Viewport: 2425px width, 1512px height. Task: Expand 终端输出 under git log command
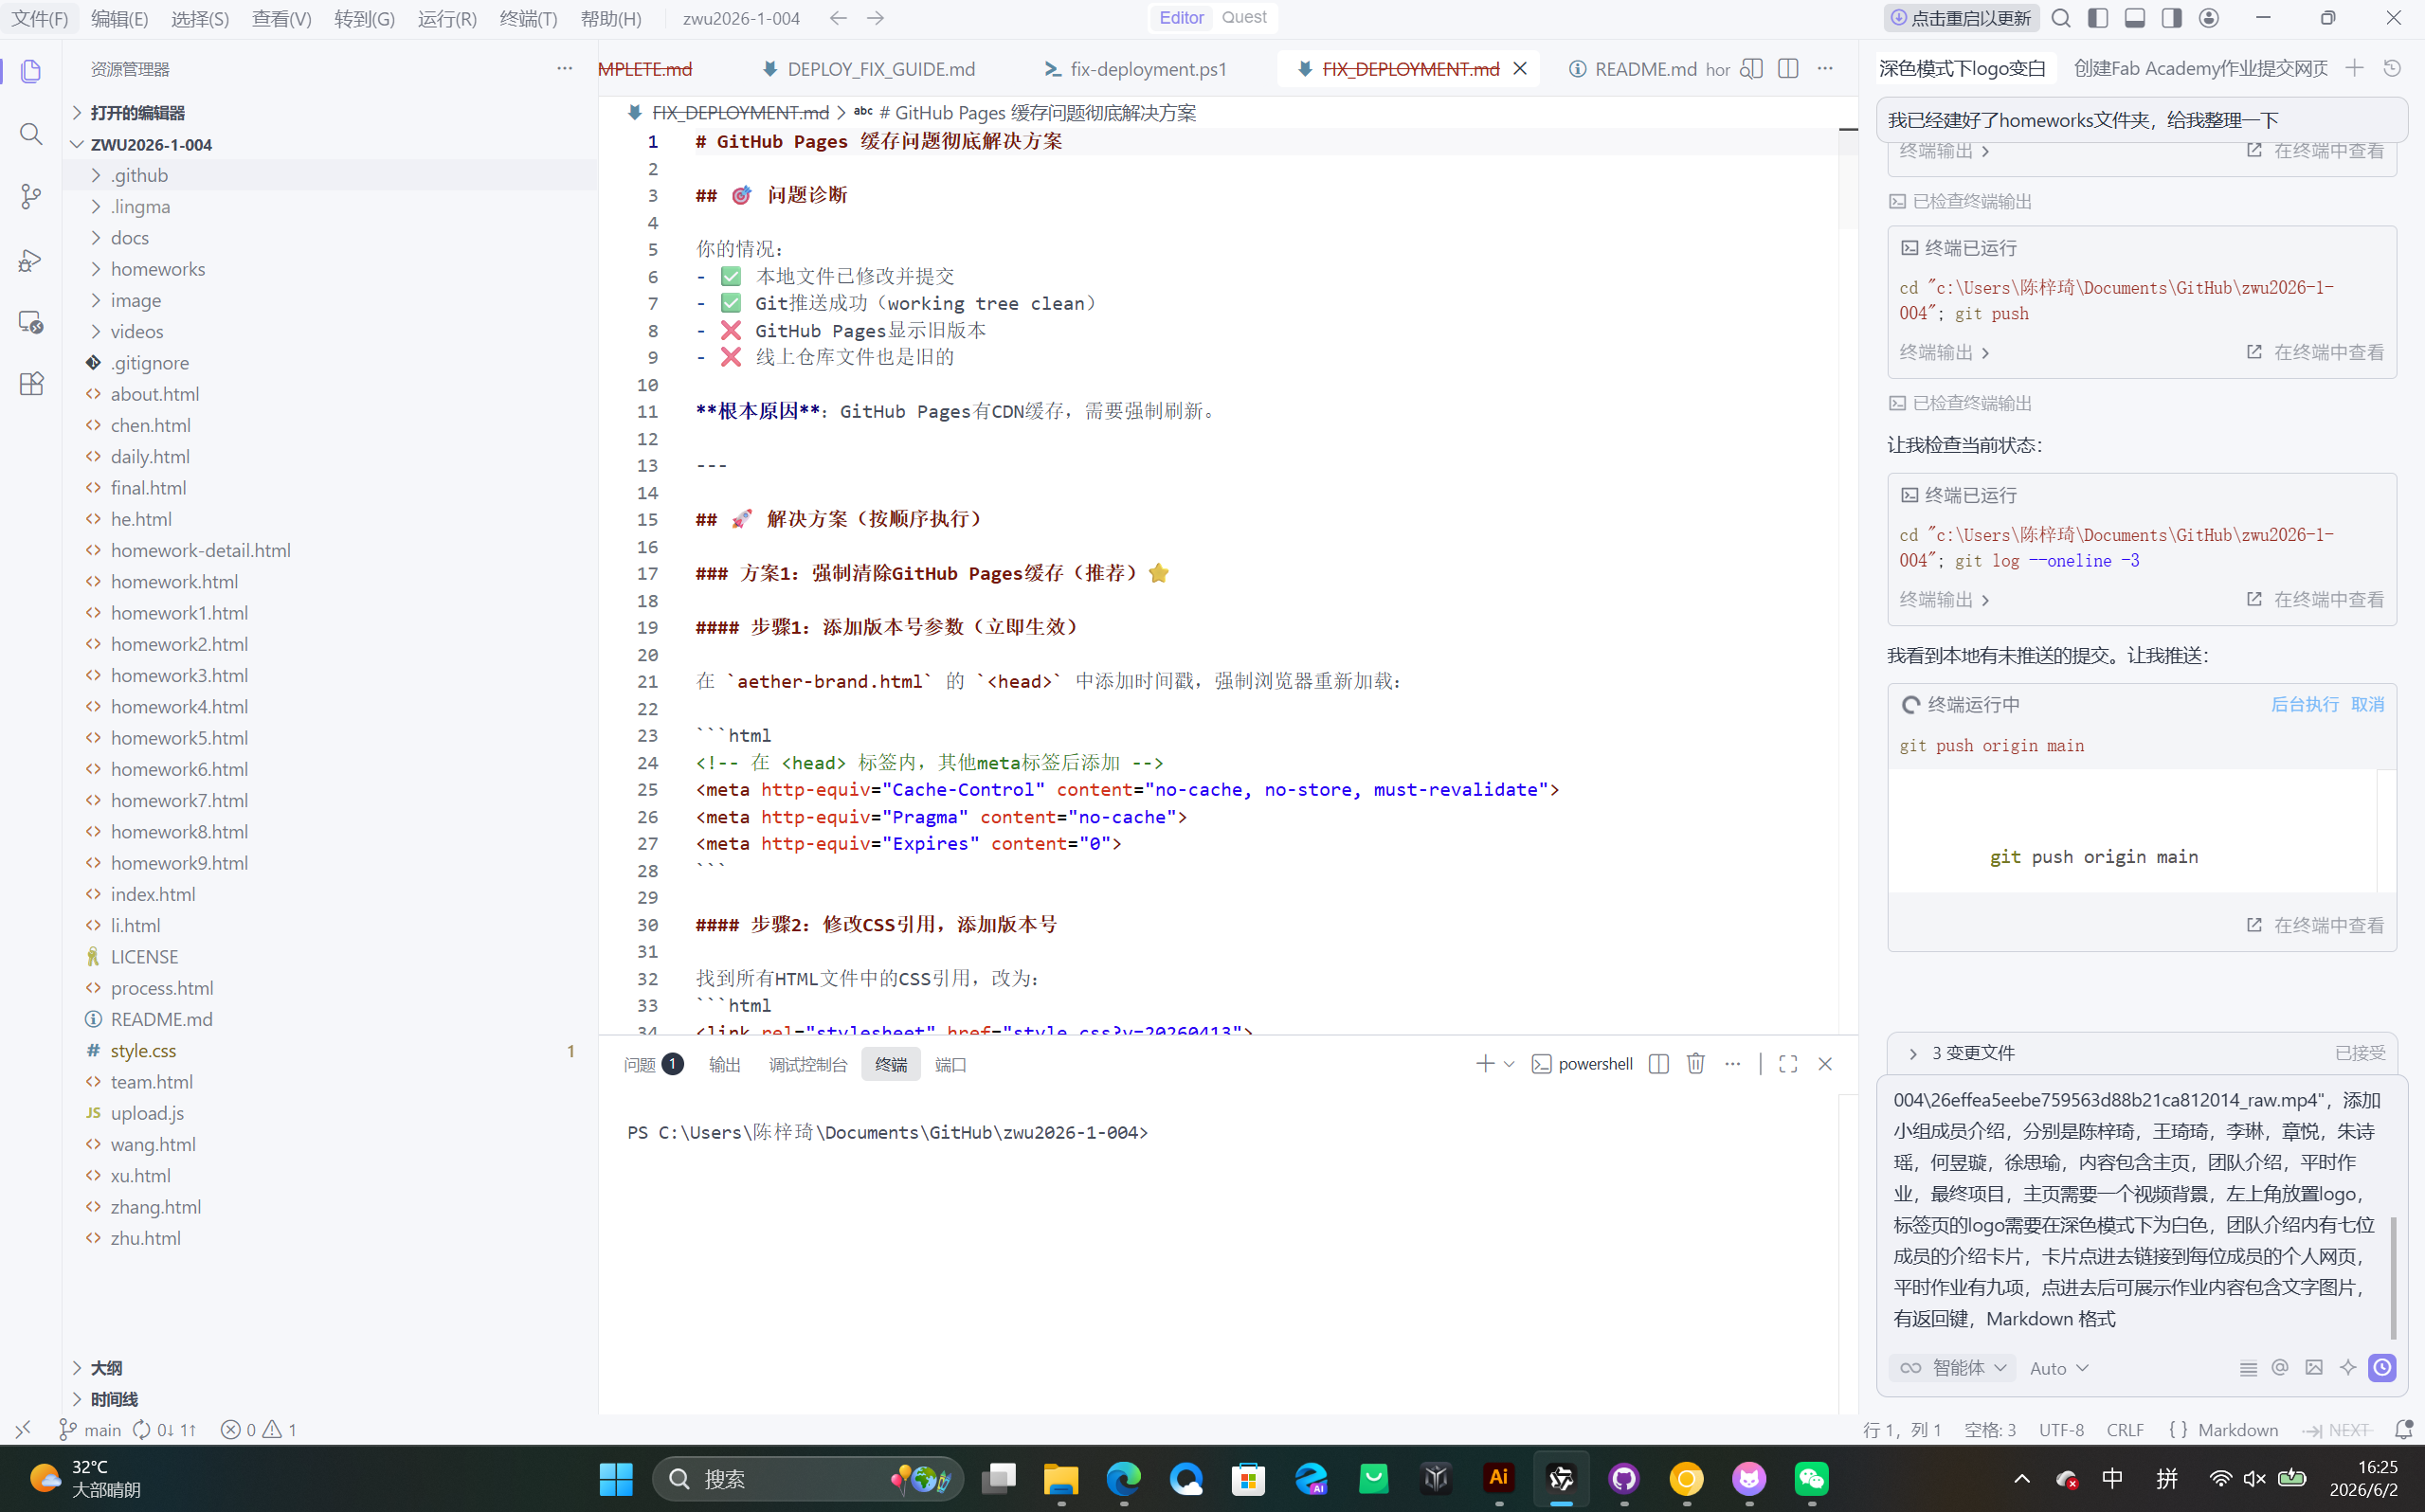point(1944,600)
